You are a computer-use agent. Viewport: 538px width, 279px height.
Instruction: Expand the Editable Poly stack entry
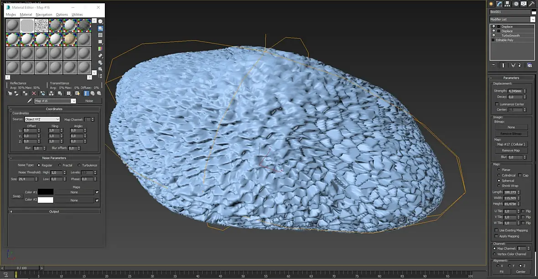pyautogui.click(x=493, y=40)
